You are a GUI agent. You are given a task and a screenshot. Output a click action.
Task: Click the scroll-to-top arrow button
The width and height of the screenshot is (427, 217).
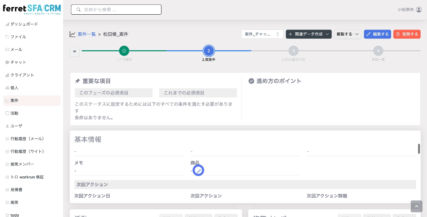[x=416, y=206]
